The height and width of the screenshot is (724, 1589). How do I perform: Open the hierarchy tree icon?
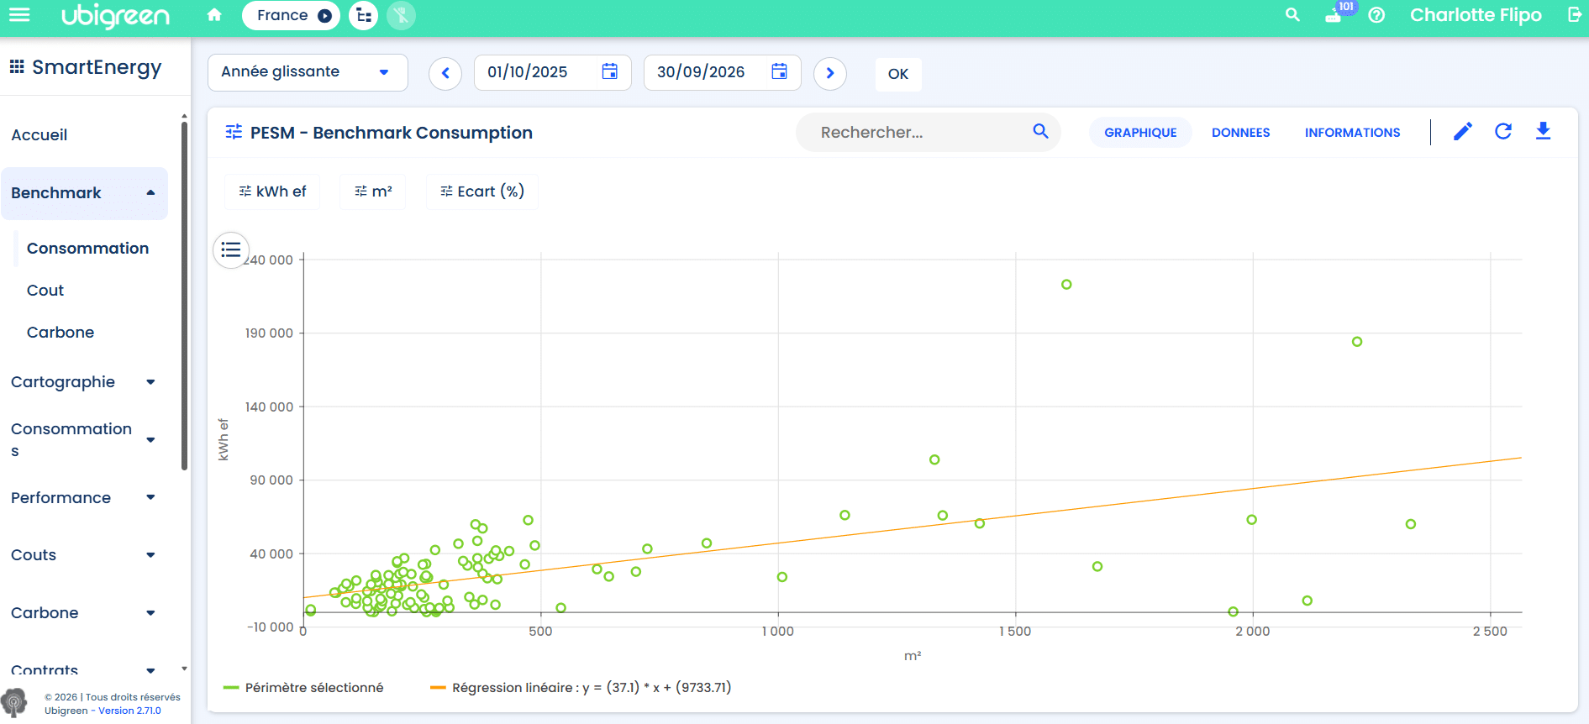[363, 15]
